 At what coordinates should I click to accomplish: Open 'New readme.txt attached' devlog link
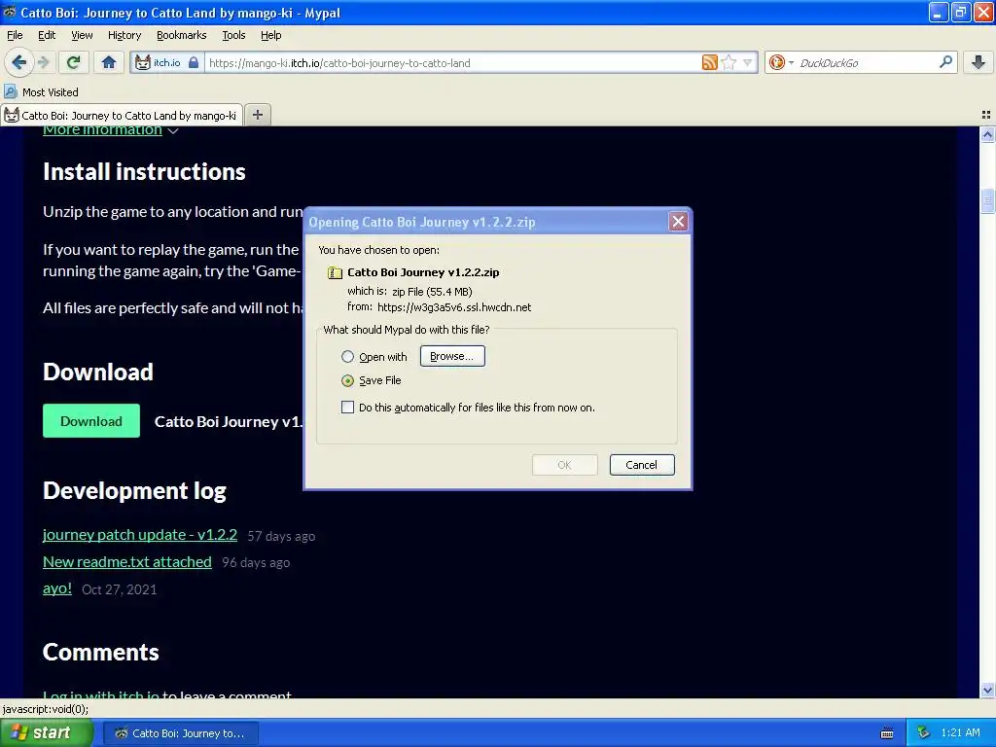coord(127,561)
